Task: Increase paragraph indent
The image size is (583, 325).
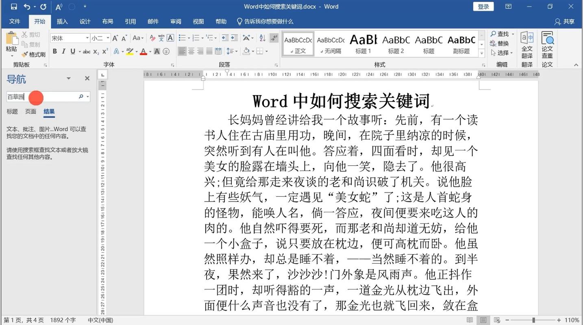Action: (234, 38)
